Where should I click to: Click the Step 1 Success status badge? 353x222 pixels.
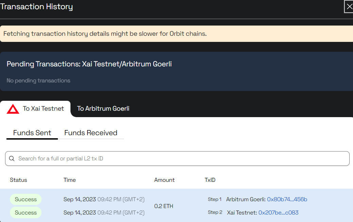(x=26, y=199)
